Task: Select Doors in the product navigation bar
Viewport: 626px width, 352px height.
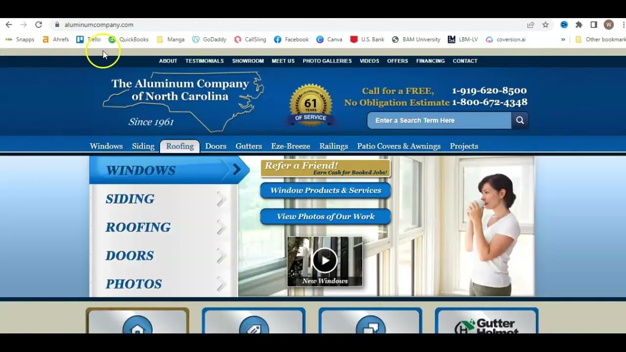Action: (x=216, y=146)
